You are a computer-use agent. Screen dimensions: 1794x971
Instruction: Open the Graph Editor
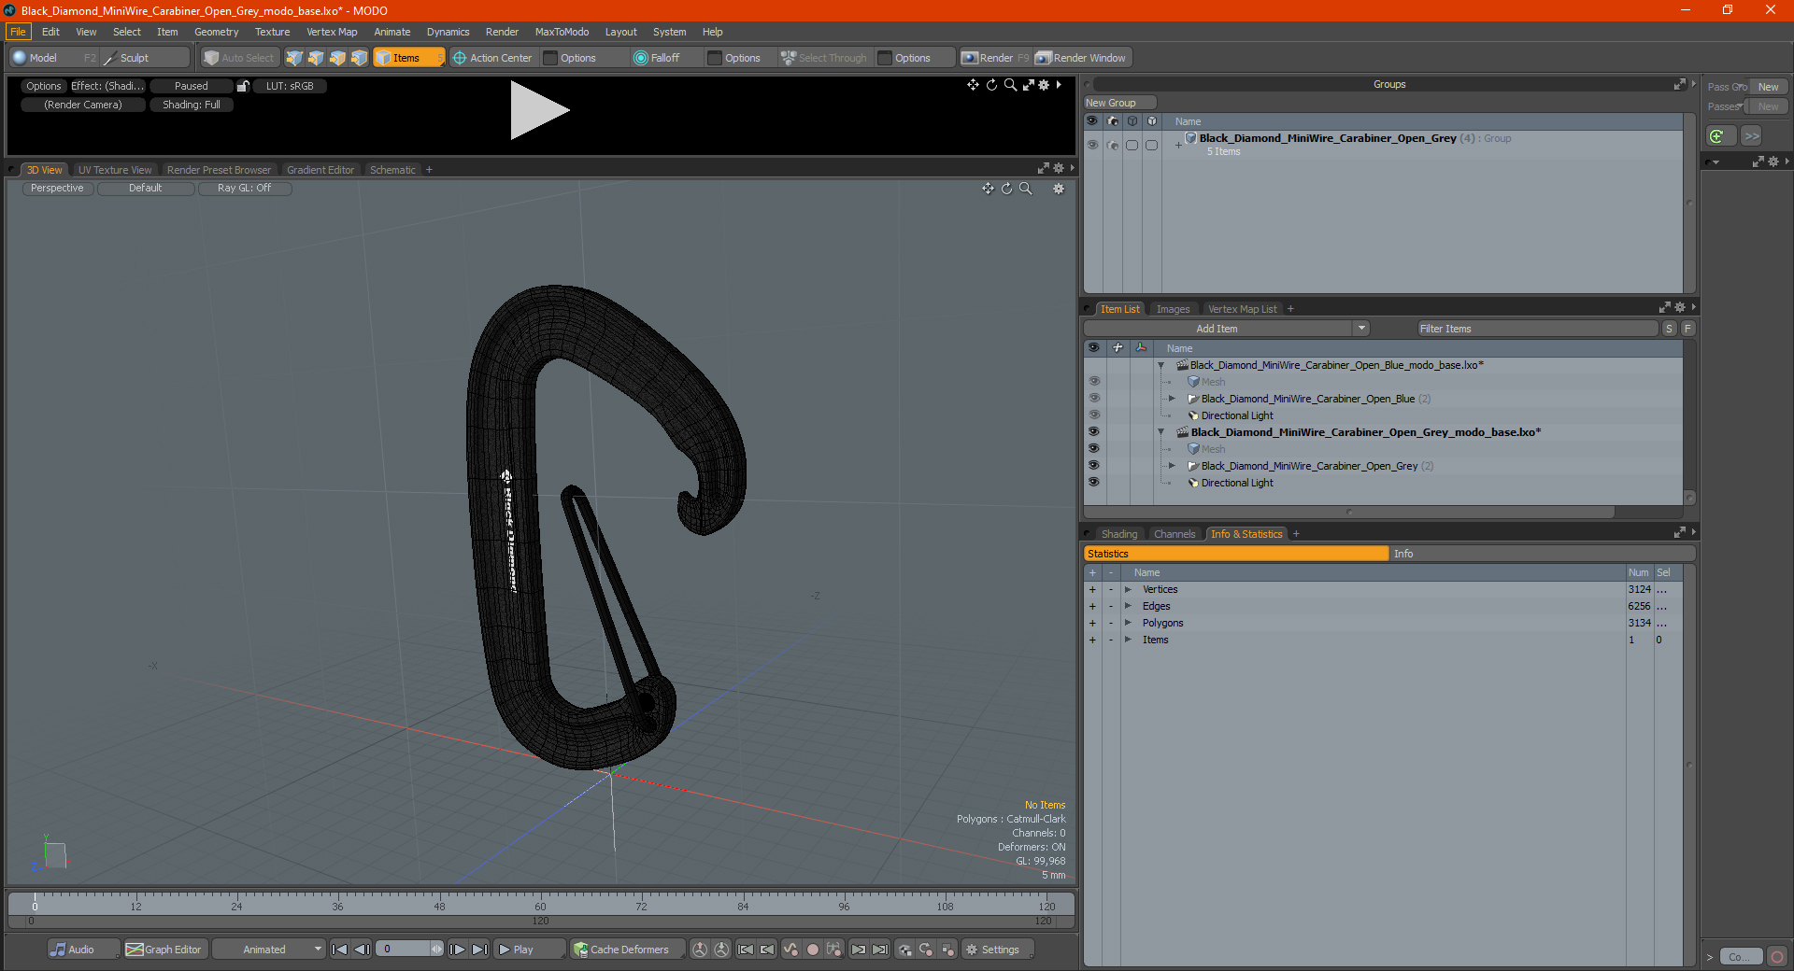click(164, 950)
